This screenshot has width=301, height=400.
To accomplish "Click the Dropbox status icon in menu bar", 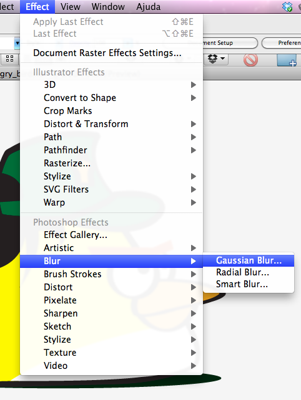I will pyautogui.click(x=287, y=7).
